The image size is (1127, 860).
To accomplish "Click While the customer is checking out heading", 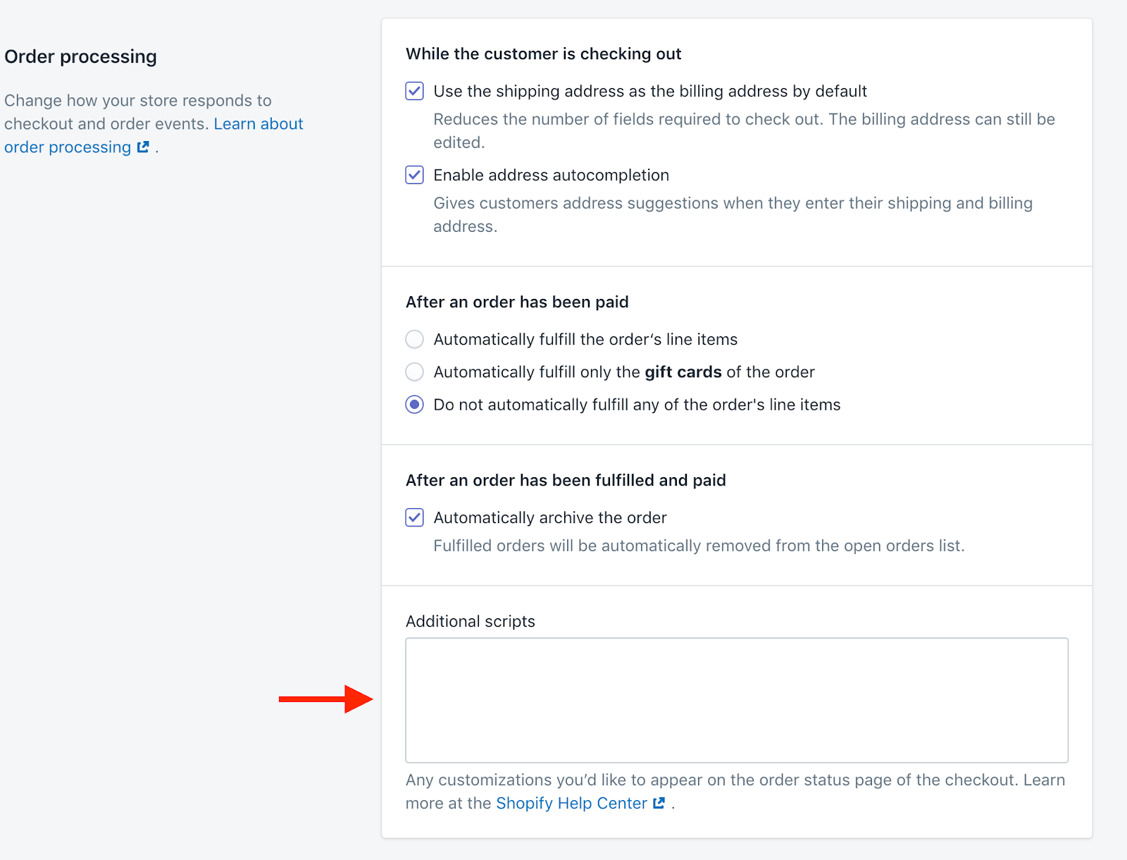I will [x=543, y=54].
